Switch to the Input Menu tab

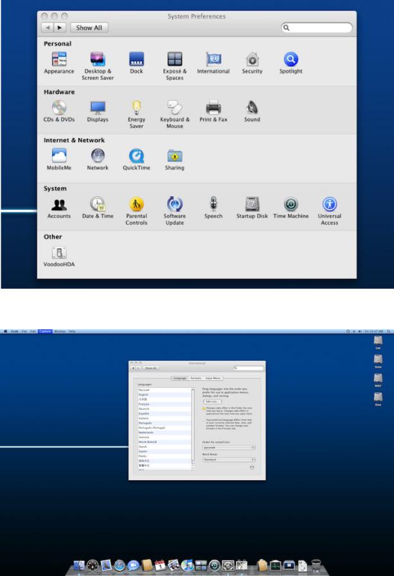tap(213, 378)
